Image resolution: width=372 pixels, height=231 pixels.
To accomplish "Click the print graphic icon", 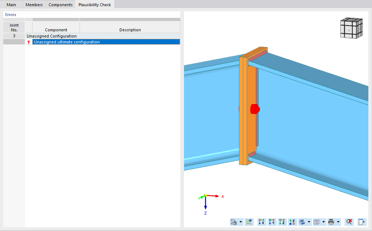I will coord(331,222).
